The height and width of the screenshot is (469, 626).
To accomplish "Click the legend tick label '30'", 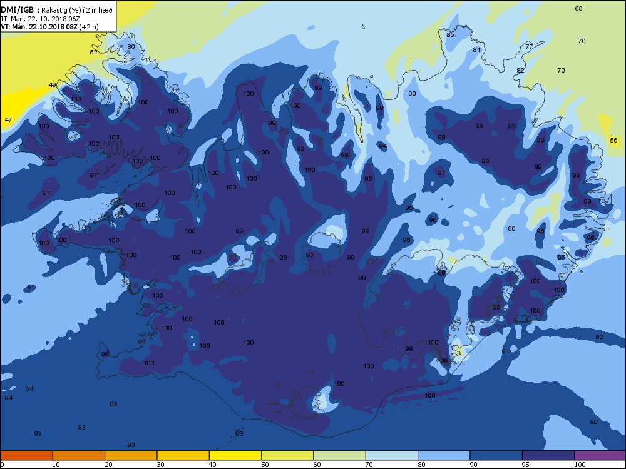I will pyautogui.click(x=161, y=465).
